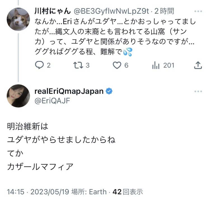Open realEriQmapJapan display name

click(x=69, y=91)
